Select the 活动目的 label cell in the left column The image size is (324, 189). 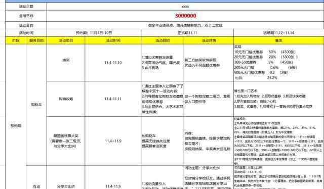[26, 25]
